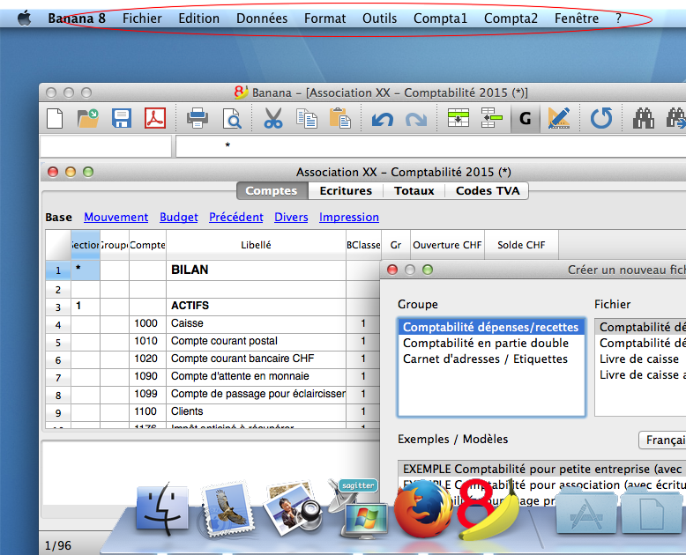Viewport: 686px width, 555px height.
Task: Click Banana 8 icon in dock
Action: (x=488, y=509)
